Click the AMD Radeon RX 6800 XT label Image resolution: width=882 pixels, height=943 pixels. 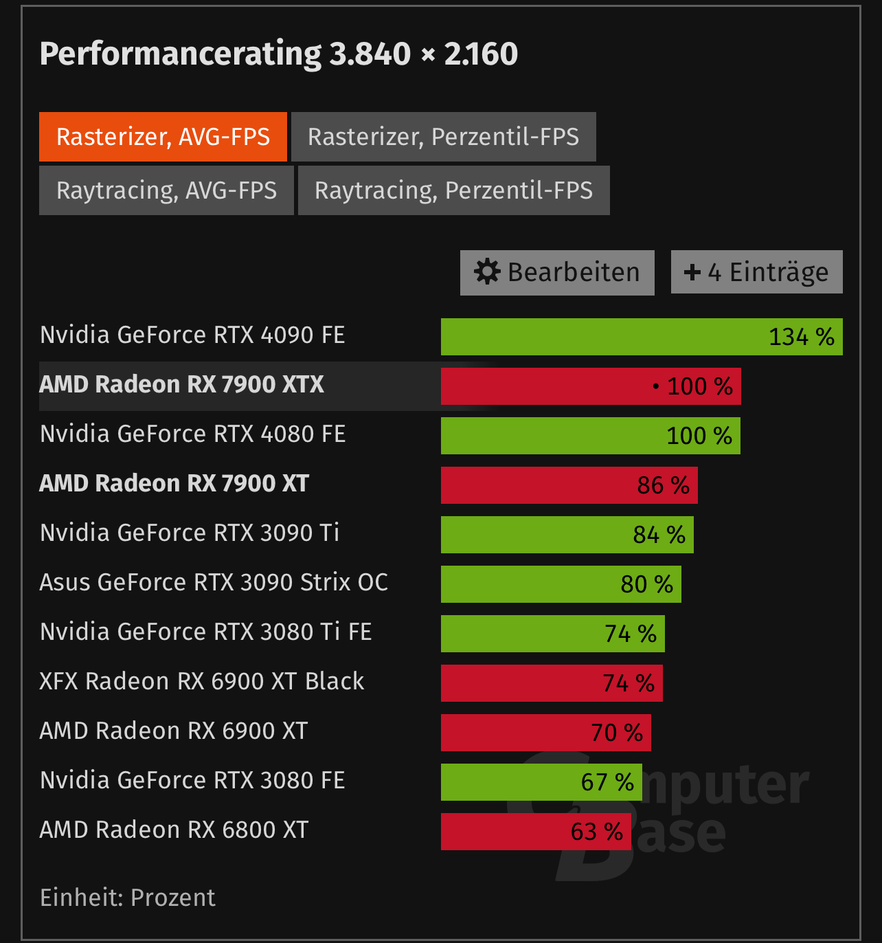174,830
